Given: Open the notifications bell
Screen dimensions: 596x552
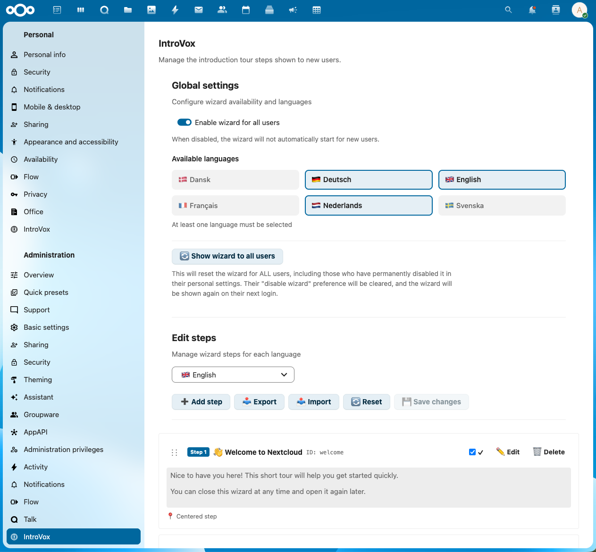Looking at the screenshot, I should (x=532, y=9).
